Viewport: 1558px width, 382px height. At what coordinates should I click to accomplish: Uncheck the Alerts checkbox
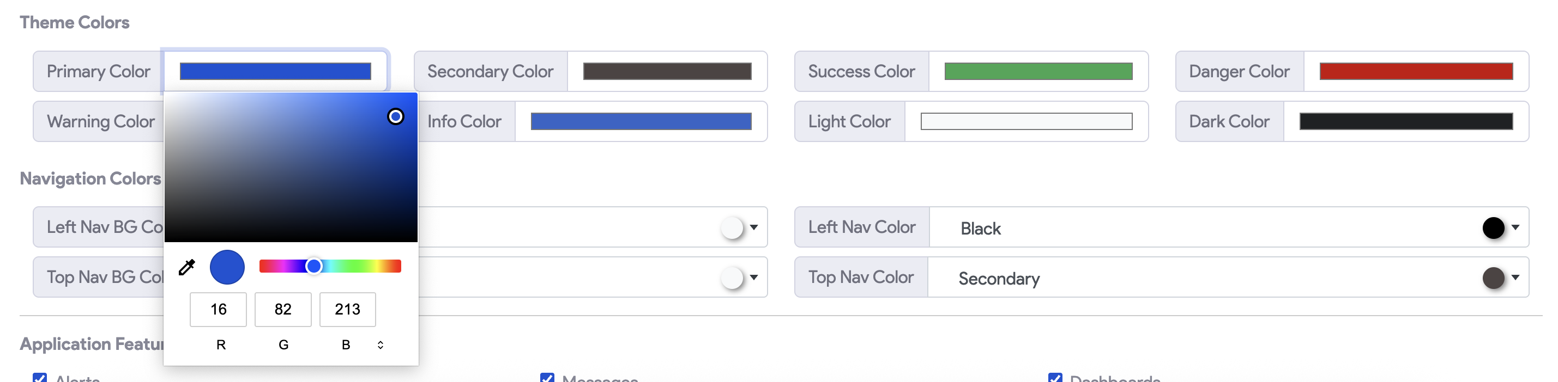pos(39,378)
